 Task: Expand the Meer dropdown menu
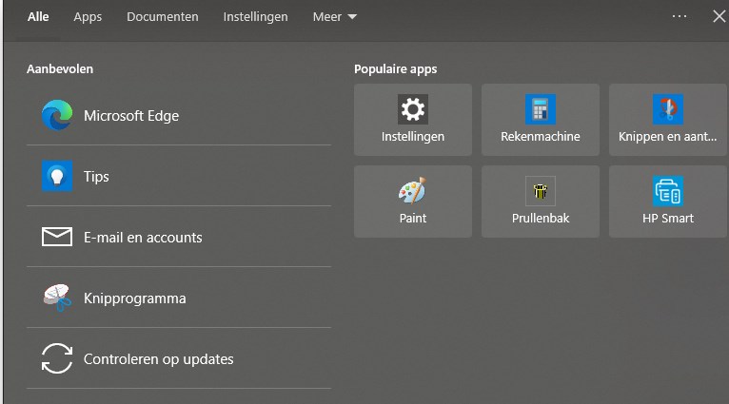(x=335, y=17)
